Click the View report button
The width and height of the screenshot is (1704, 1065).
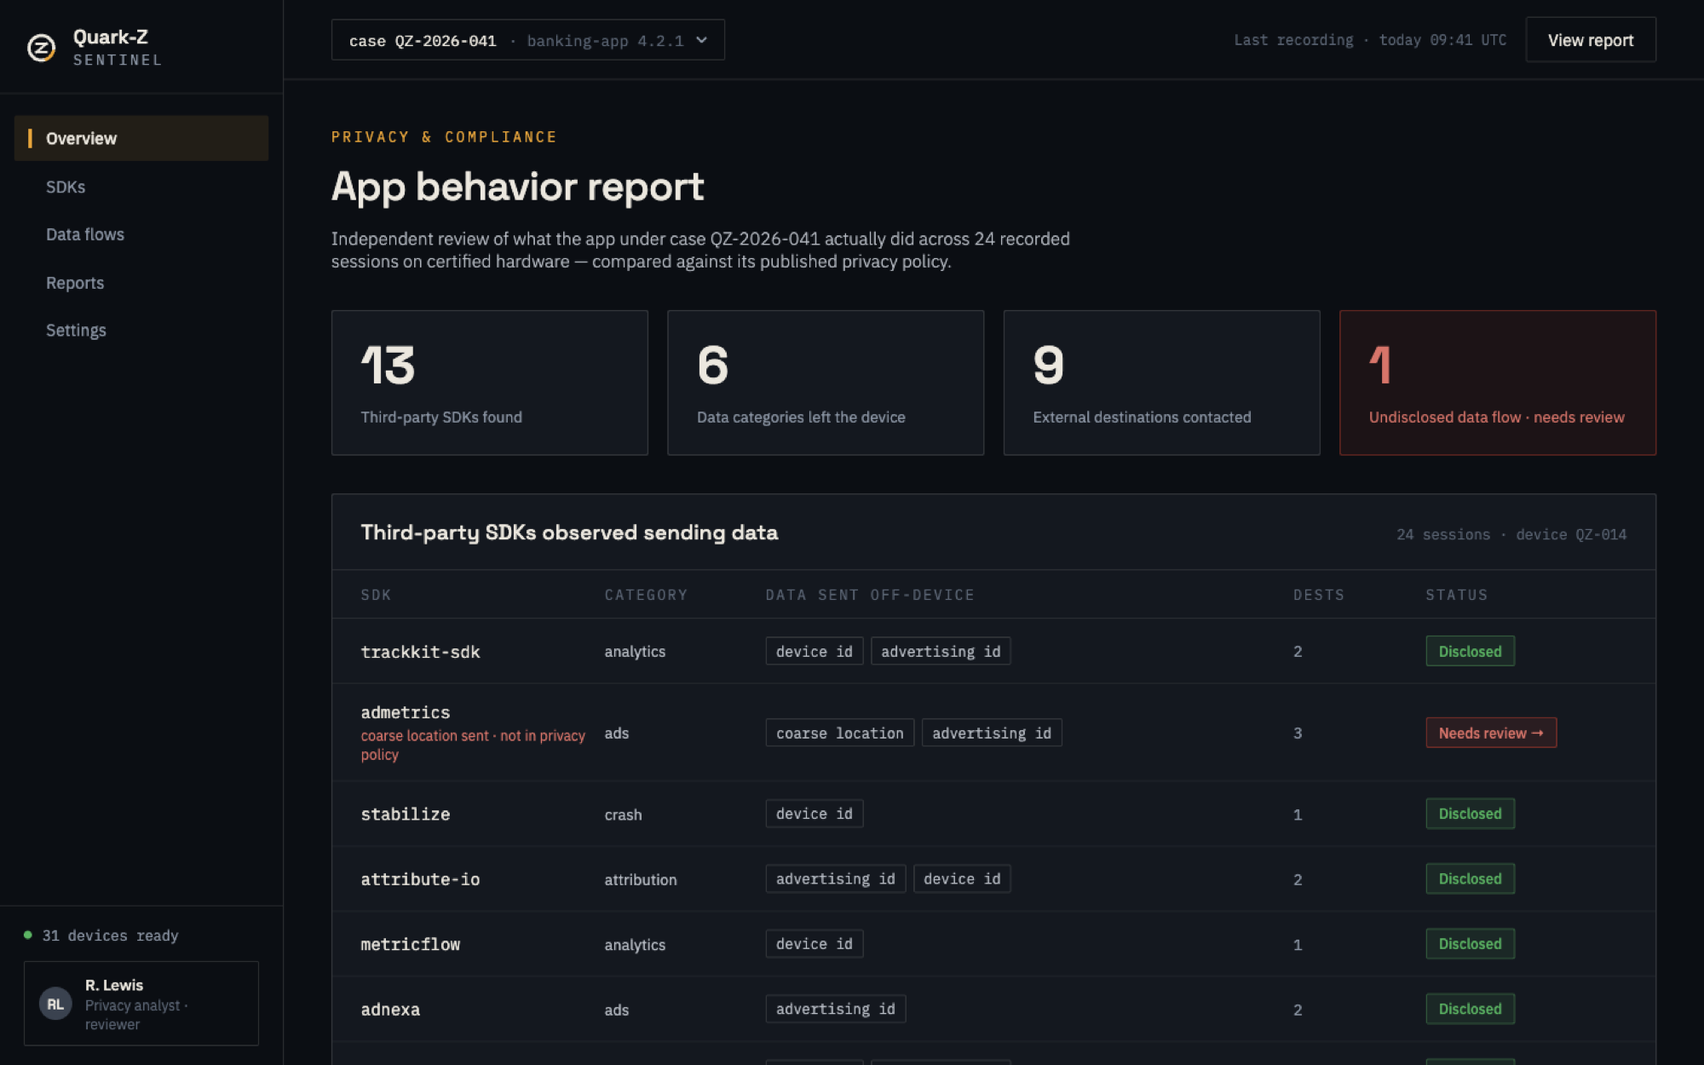tap(1590, 40)
